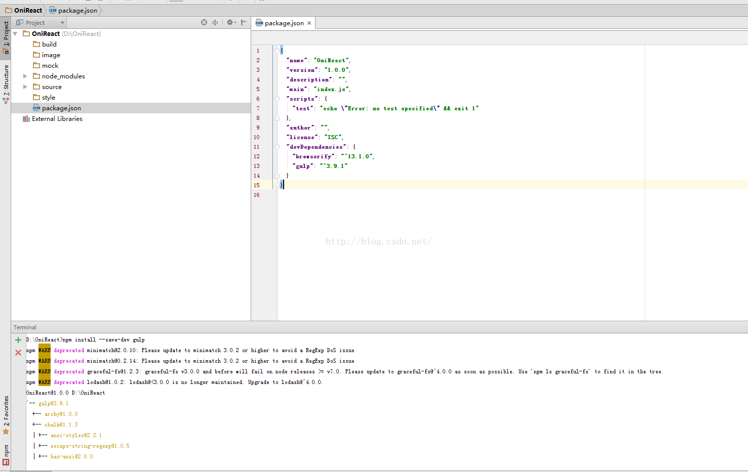Click the "test" script command text
Viewport: 748px width, 472px height.
pos(399,108)
